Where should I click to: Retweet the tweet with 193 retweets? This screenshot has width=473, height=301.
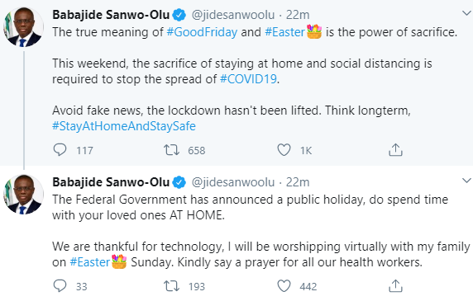pos(171,286)
